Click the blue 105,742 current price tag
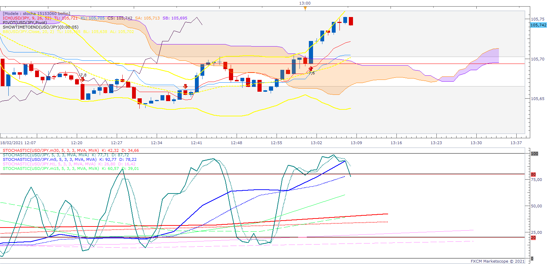 point(538,25)
